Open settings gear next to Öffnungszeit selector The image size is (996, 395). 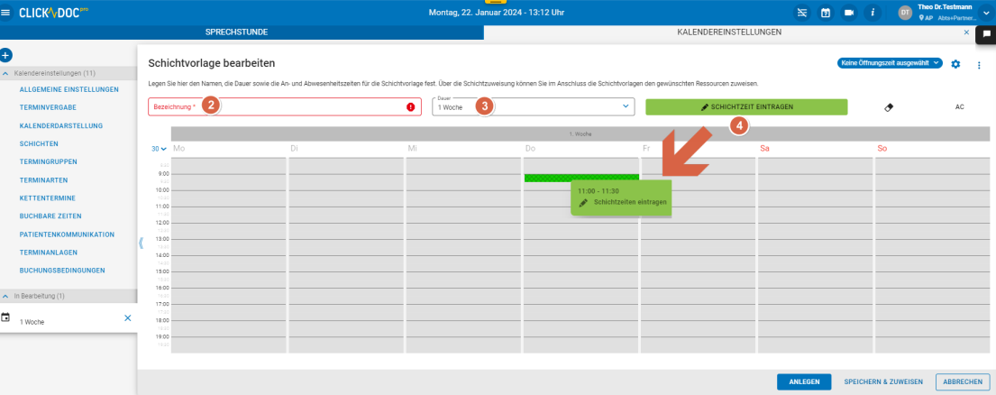955,64
